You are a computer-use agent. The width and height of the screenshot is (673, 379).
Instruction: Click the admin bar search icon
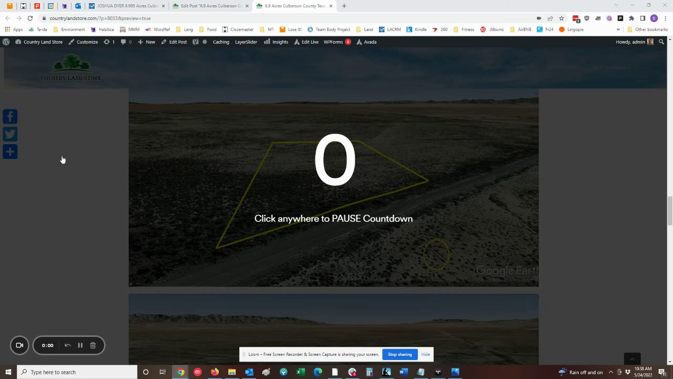pos(662,42)
